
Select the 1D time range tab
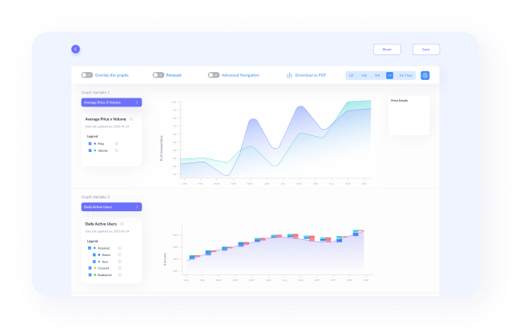pos(351,75)
